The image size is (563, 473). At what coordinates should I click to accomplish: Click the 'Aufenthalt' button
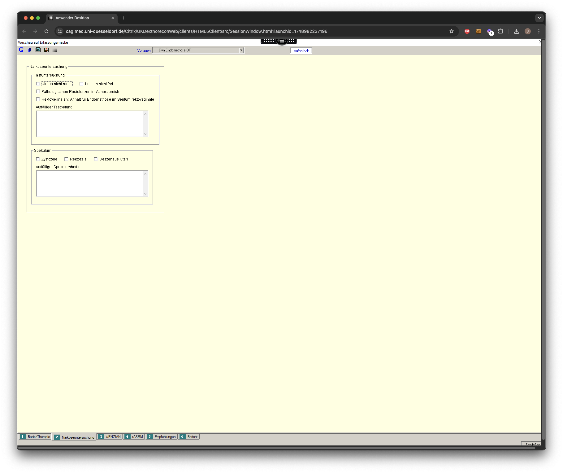301,51
